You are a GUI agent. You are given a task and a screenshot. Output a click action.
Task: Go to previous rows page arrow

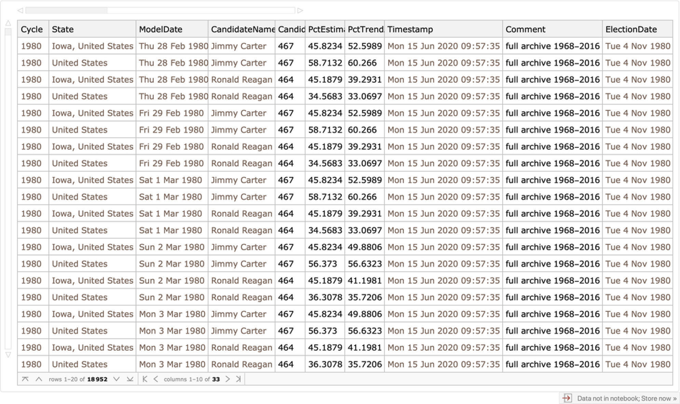[39, 379]
